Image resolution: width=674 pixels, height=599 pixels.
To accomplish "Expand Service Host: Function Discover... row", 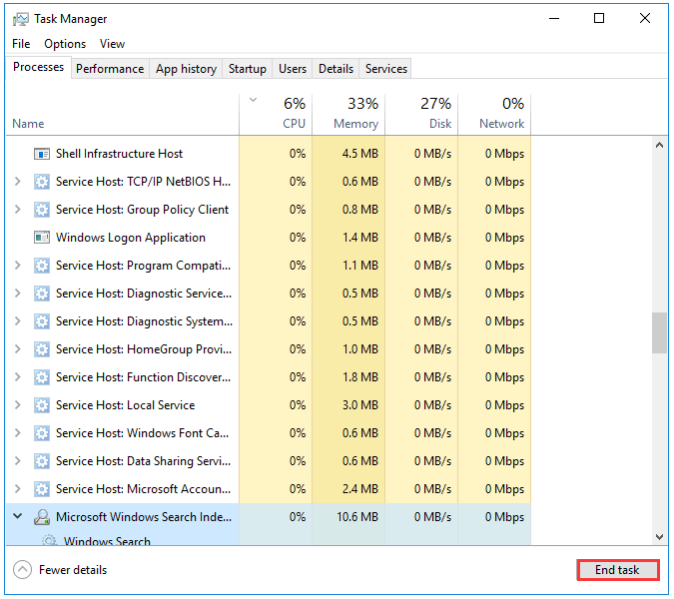I will coord(18,376).
